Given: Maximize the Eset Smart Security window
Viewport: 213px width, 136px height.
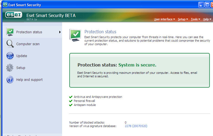Looking at the screenshot, I should (x=207, y=5).
